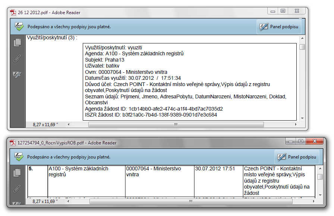Screen dimensions: 334x216
Task: Click the signature valid checkmark icon in the top window
Action: 19,26
